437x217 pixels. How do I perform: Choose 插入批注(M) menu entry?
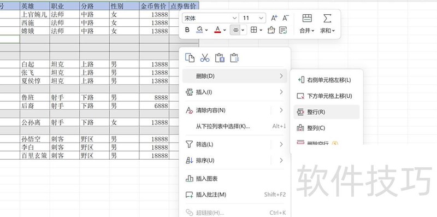pos(235,195)
